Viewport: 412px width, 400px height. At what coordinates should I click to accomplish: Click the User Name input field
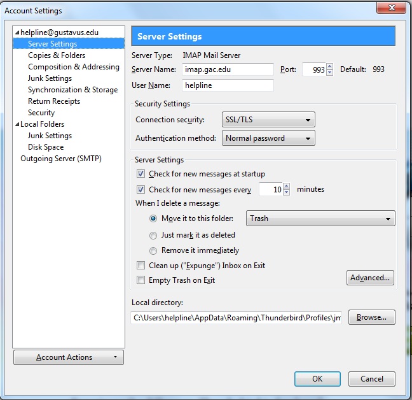(228, 85)
